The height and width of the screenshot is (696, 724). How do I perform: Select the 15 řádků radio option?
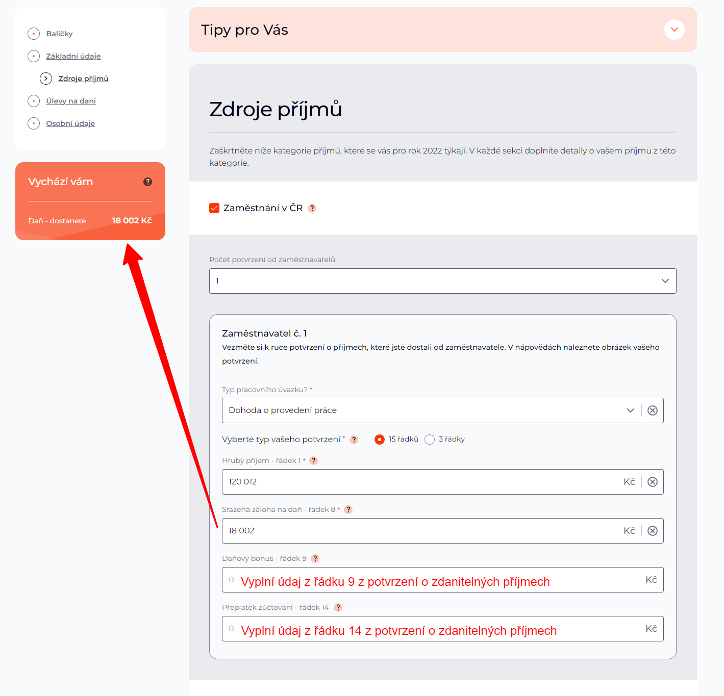(380, 440)
